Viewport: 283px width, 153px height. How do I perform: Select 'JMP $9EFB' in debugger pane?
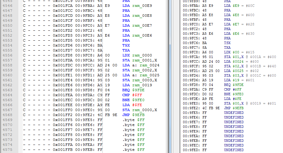pyautogui.click(x=234, y=108)
